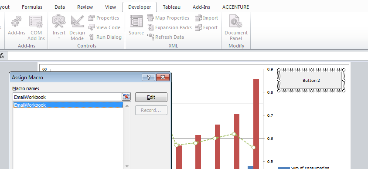Viewport: 368px width, 169px height.
Task: Click the 0.5 secondary axis label
Action: pyautogui.click(x=270, y=161)
